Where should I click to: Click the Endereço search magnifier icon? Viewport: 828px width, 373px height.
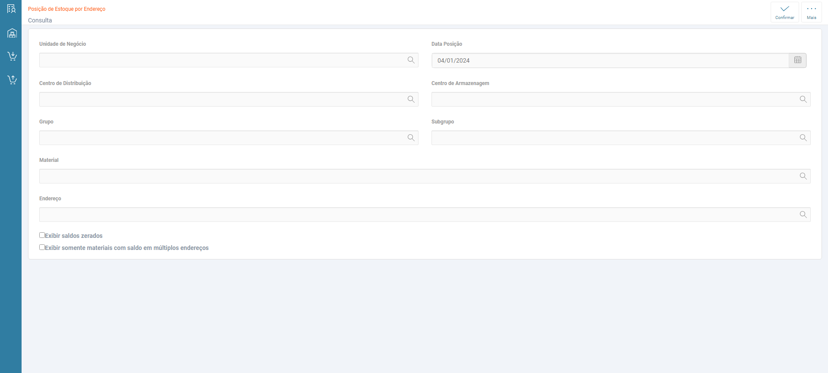point(803,215)
